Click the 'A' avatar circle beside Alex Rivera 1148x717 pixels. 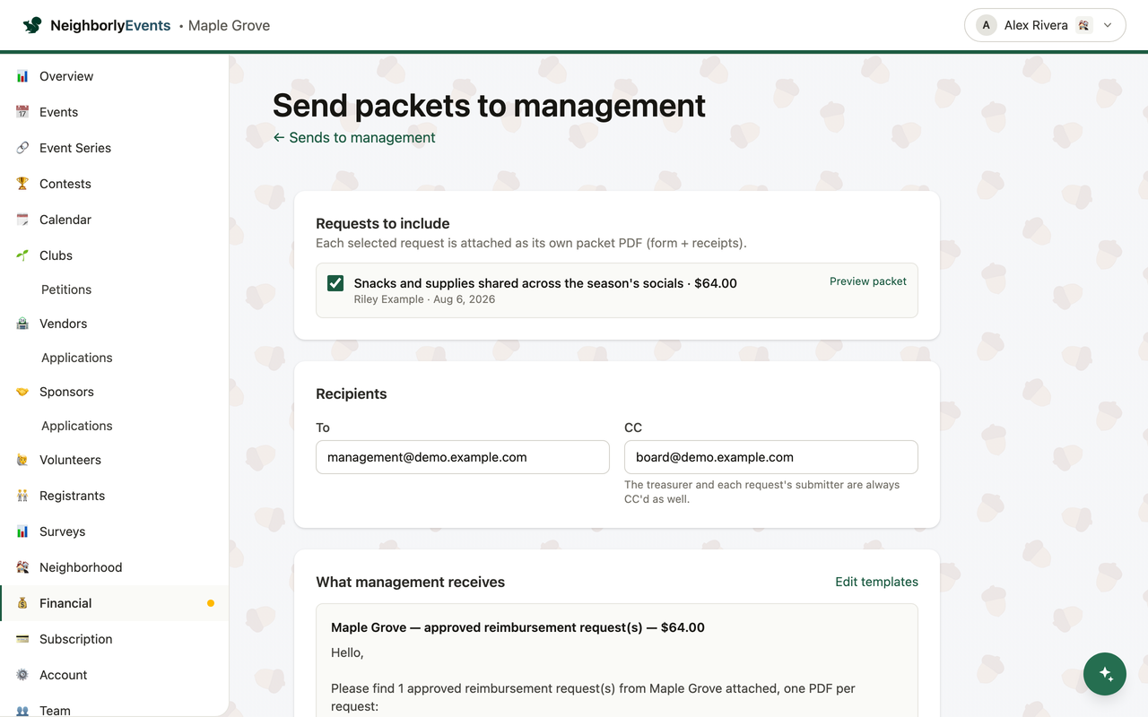(987, 25)
